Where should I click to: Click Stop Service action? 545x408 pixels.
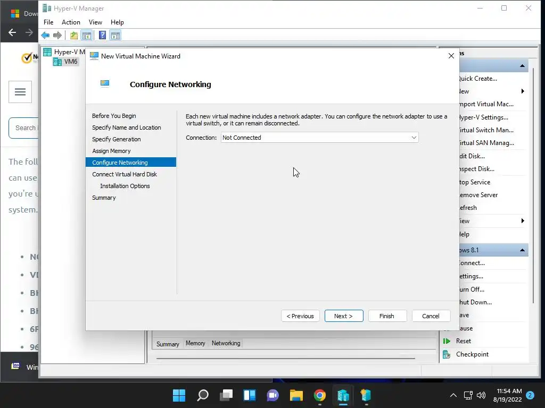[x=475, y=182]
